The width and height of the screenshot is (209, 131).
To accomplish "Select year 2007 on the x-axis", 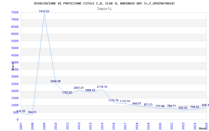I will click(x=21, y=125).
